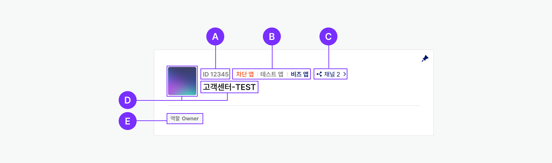Viewport: 552px width, 163px height.
Task: Click the purple circle marker B
Action: [272, 36]
